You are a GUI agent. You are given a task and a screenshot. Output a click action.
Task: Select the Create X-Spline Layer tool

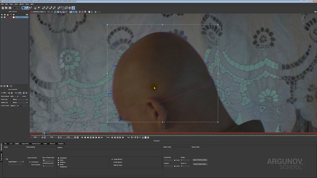click(43, 8)
